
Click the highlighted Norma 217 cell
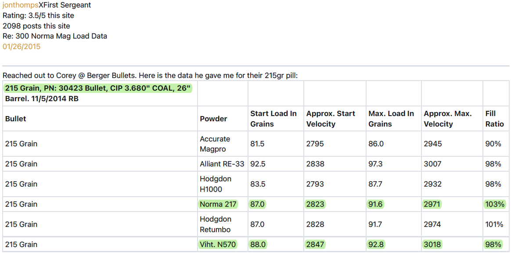pos(218,204)
